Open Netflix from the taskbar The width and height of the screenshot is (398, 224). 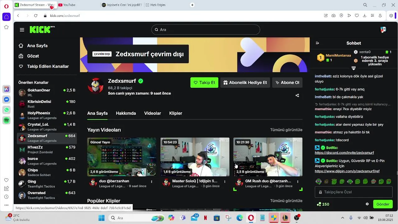pos(205,218)
